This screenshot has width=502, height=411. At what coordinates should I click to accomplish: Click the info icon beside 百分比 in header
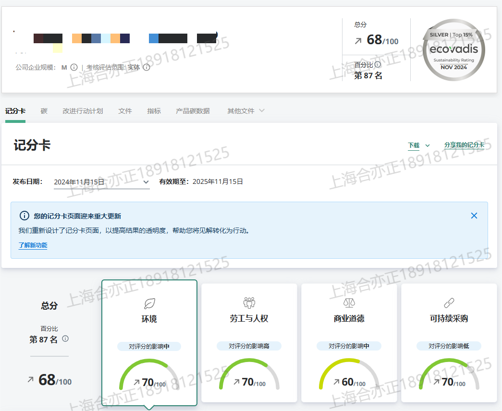pyautogui.click(x=378, y=64)
